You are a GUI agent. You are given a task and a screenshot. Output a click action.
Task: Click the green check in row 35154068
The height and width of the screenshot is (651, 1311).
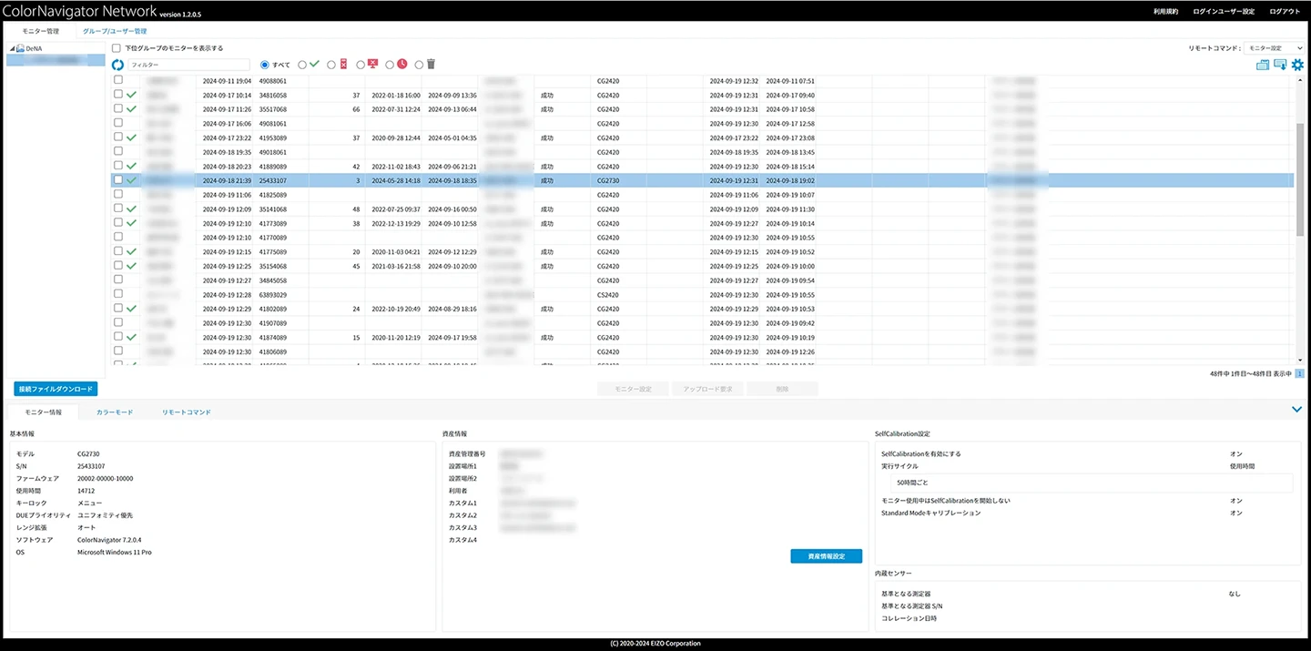pos(132,266)
